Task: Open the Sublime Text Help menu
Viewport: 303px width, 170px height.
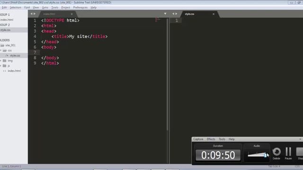Action: click(94, 8)
